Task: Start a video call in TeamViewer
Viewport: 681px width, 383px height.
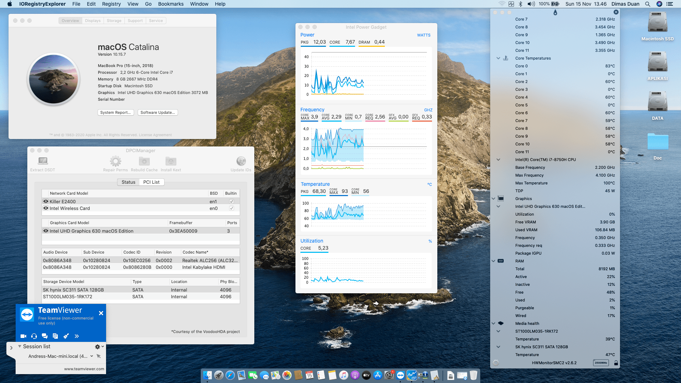Action: 23,336
